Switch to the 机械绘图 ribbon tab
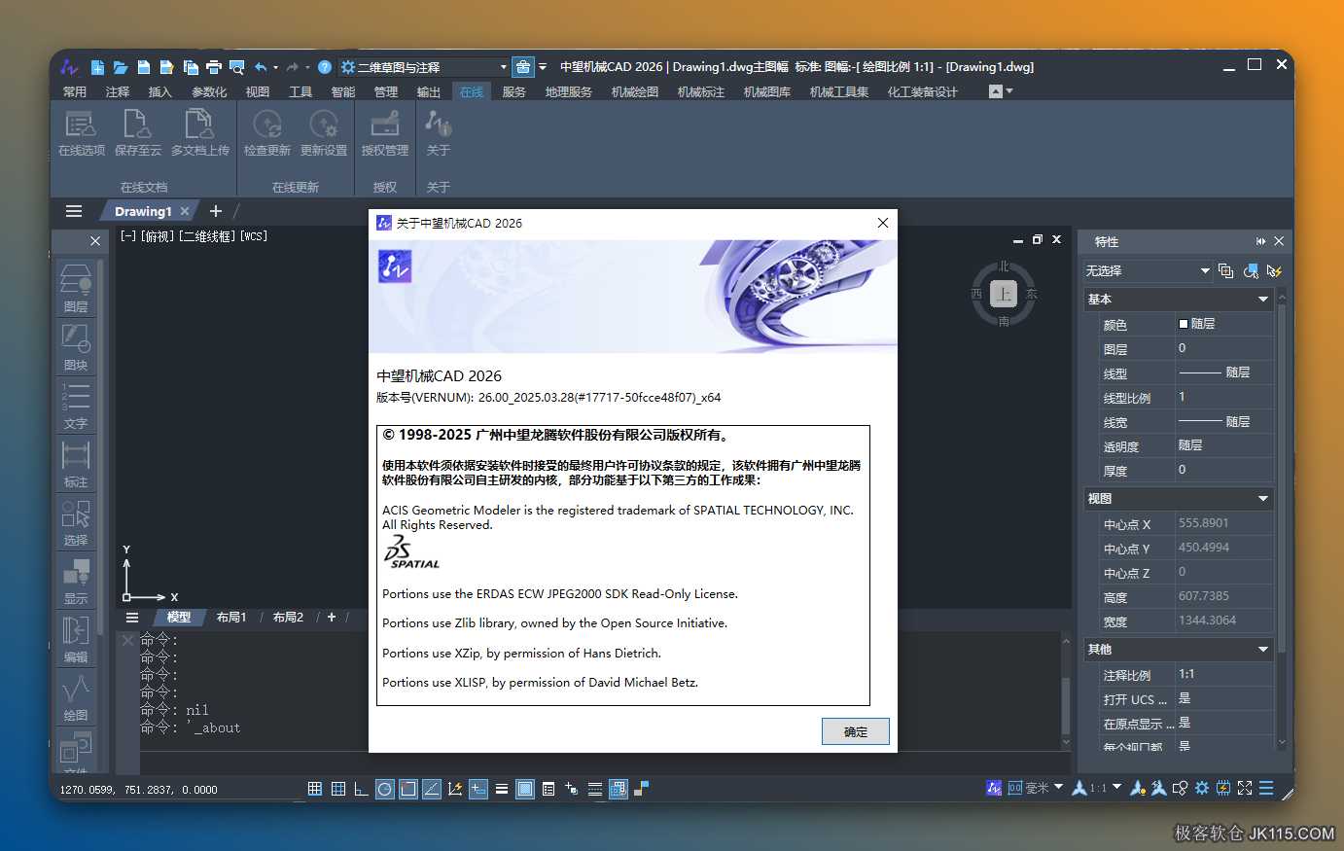Image resolution: width=1344 pixels, height=851 pixels. (x=635, y=91)
